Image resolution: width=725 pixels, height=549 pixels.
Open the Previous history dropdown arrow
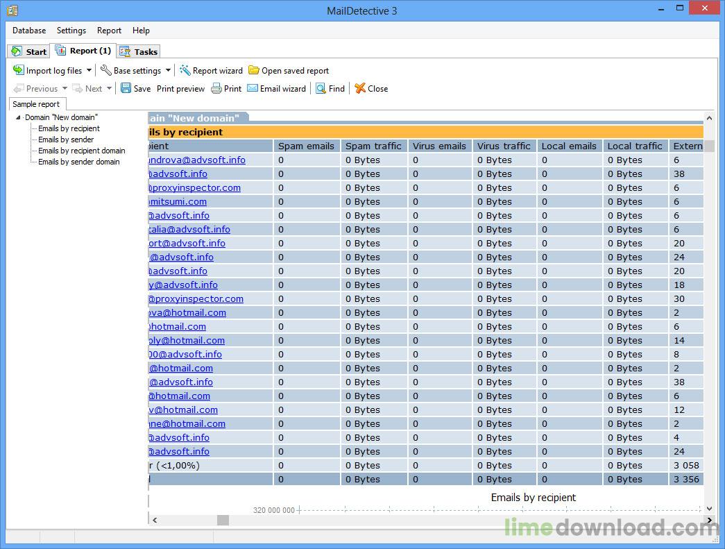(x=65, y=88)
